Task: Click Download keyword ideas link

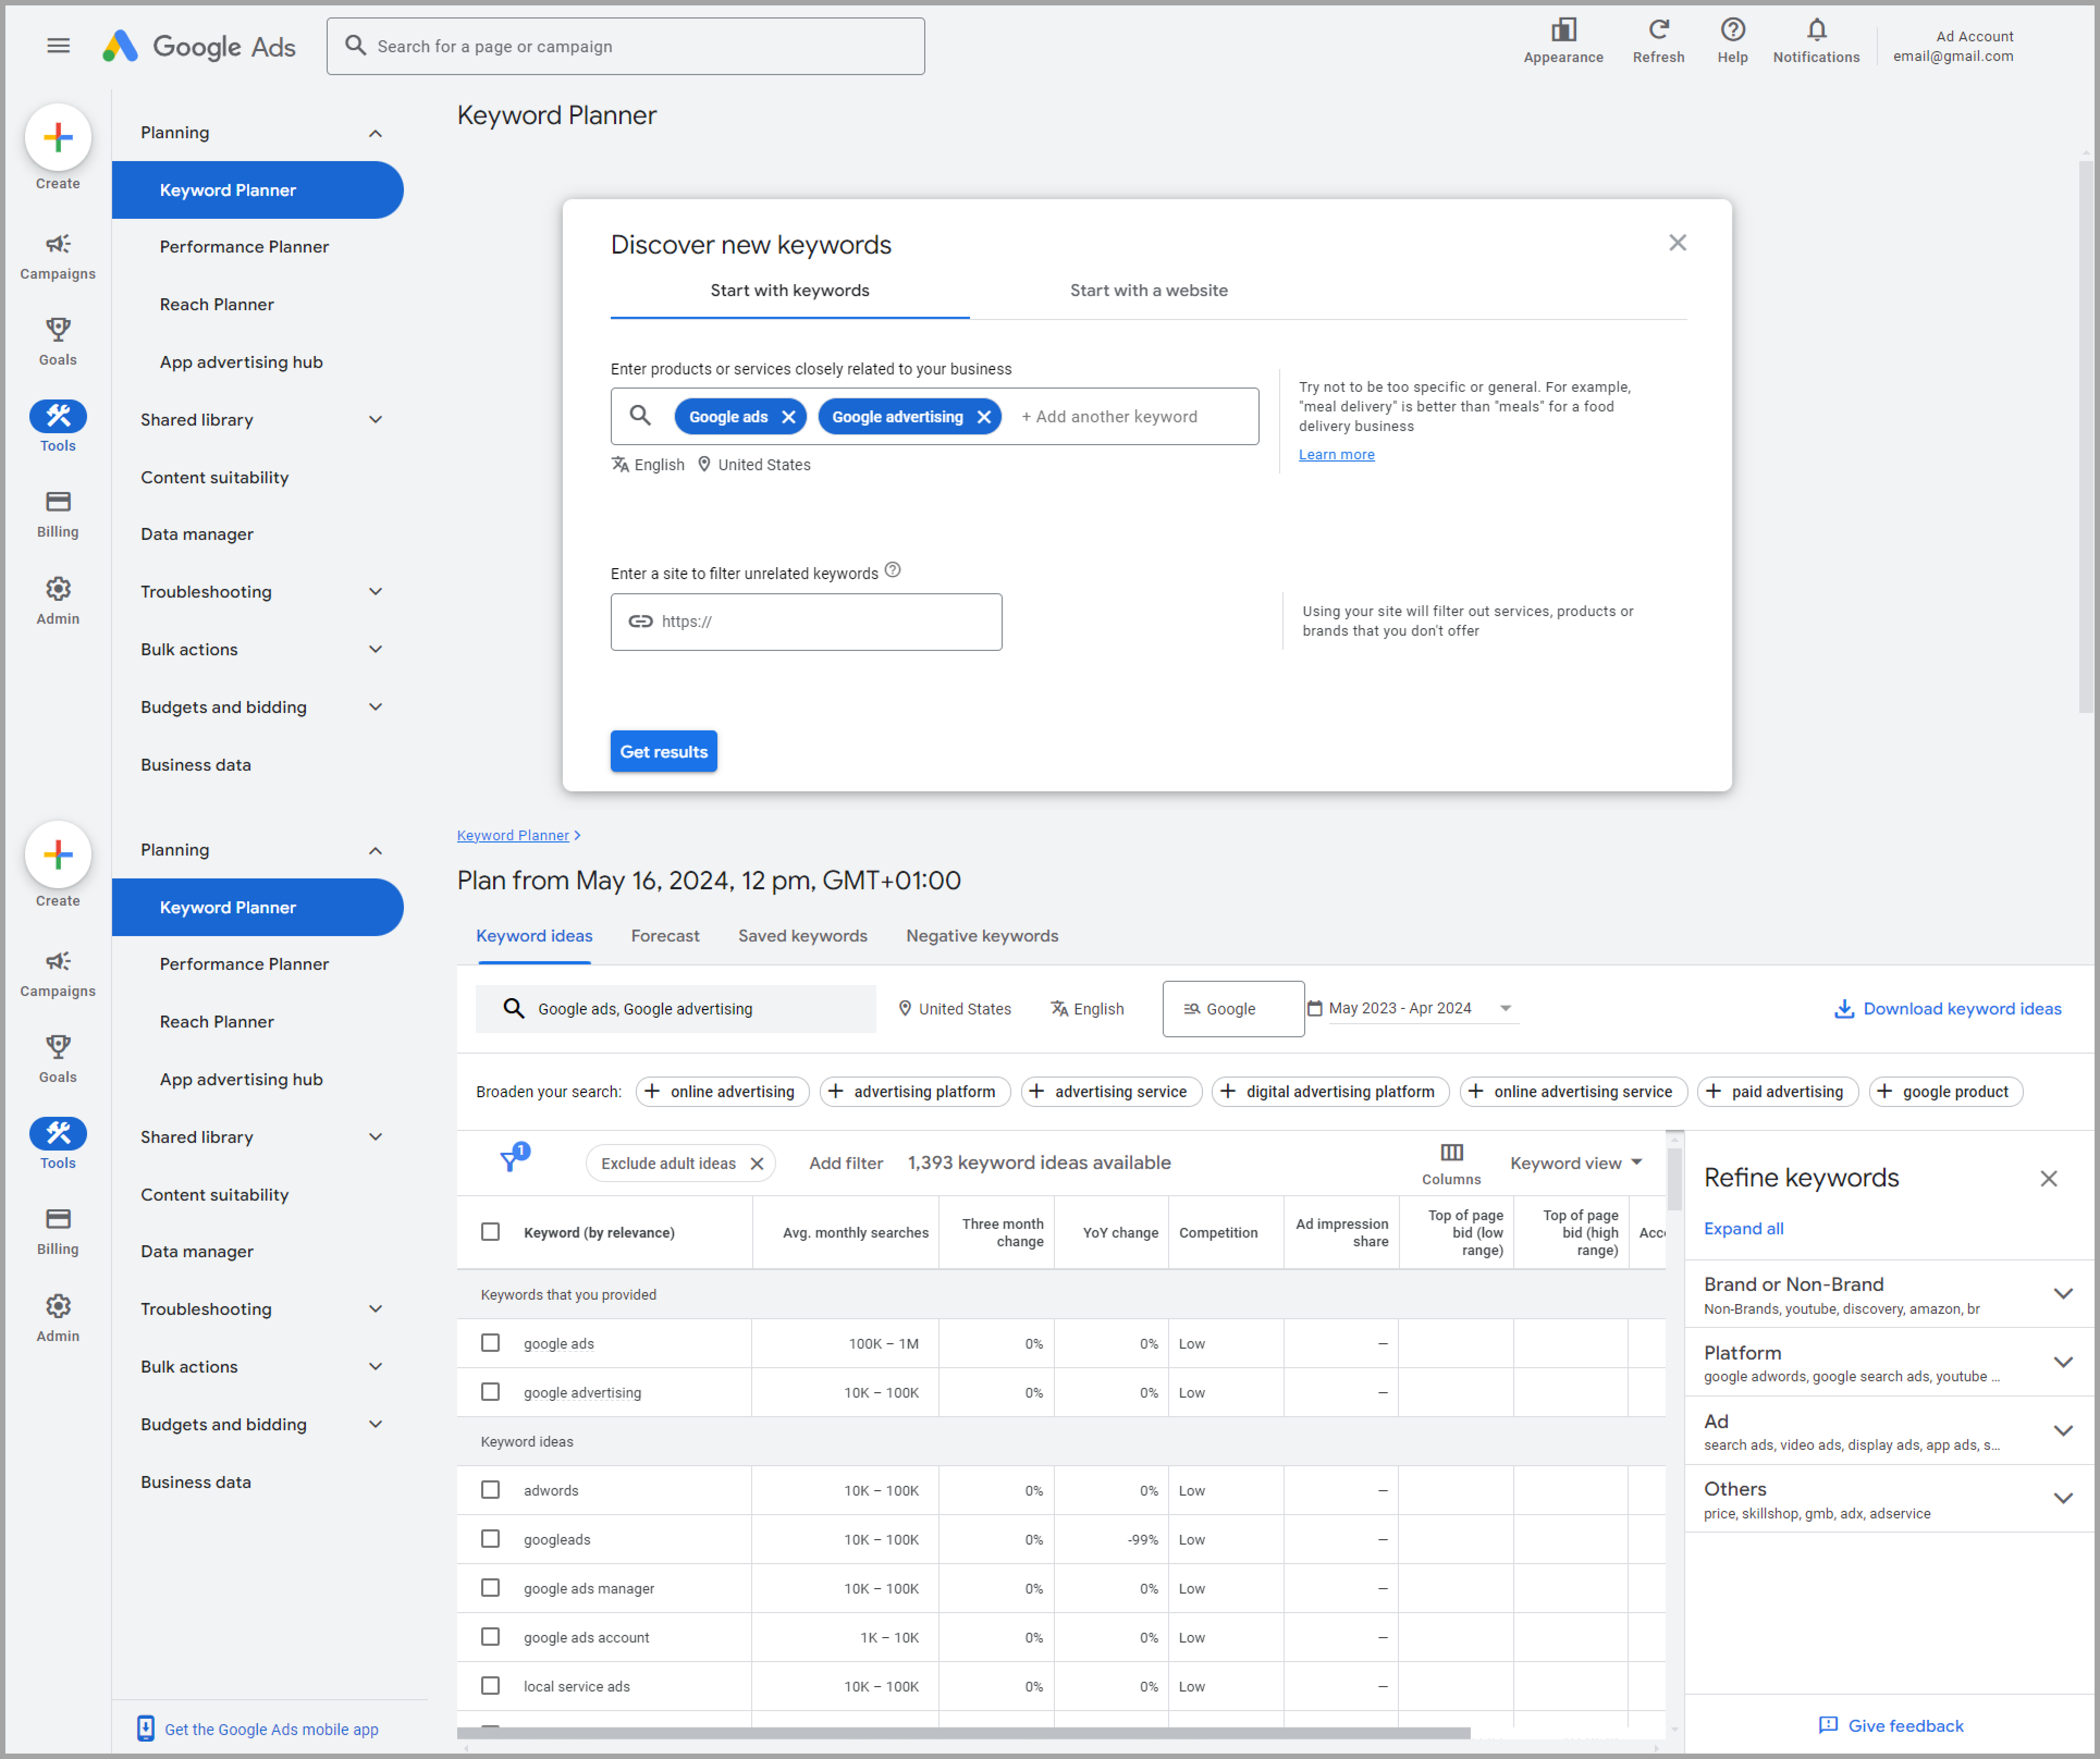Action: [1961, 1009]
